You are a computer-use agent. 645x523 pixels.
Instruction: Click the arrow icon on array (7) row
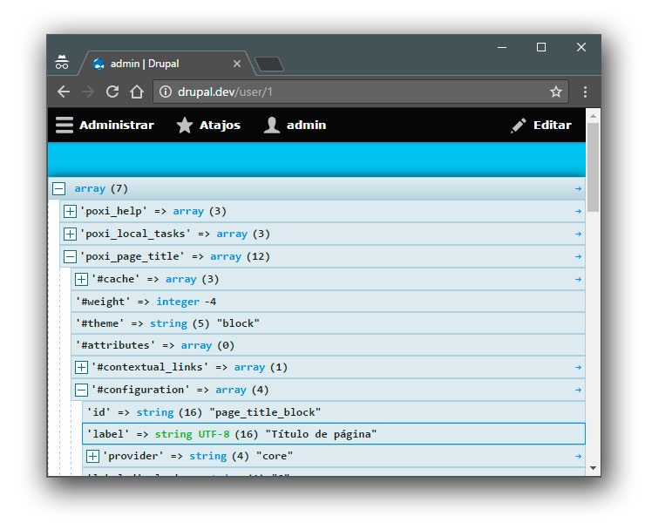coord(578,188)
